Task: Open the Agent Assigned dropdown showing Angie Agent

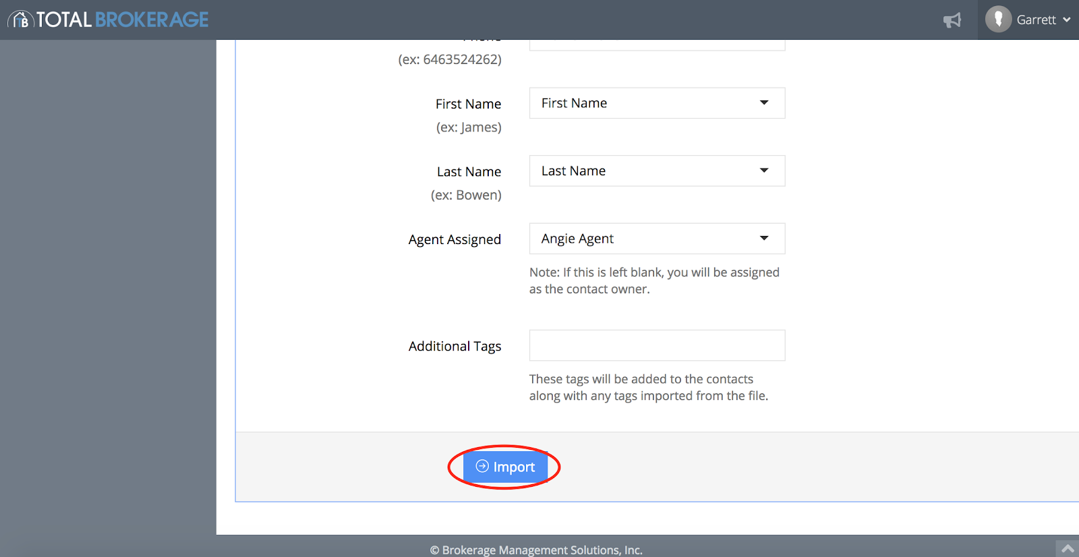Action: click(x=657, y=239)
